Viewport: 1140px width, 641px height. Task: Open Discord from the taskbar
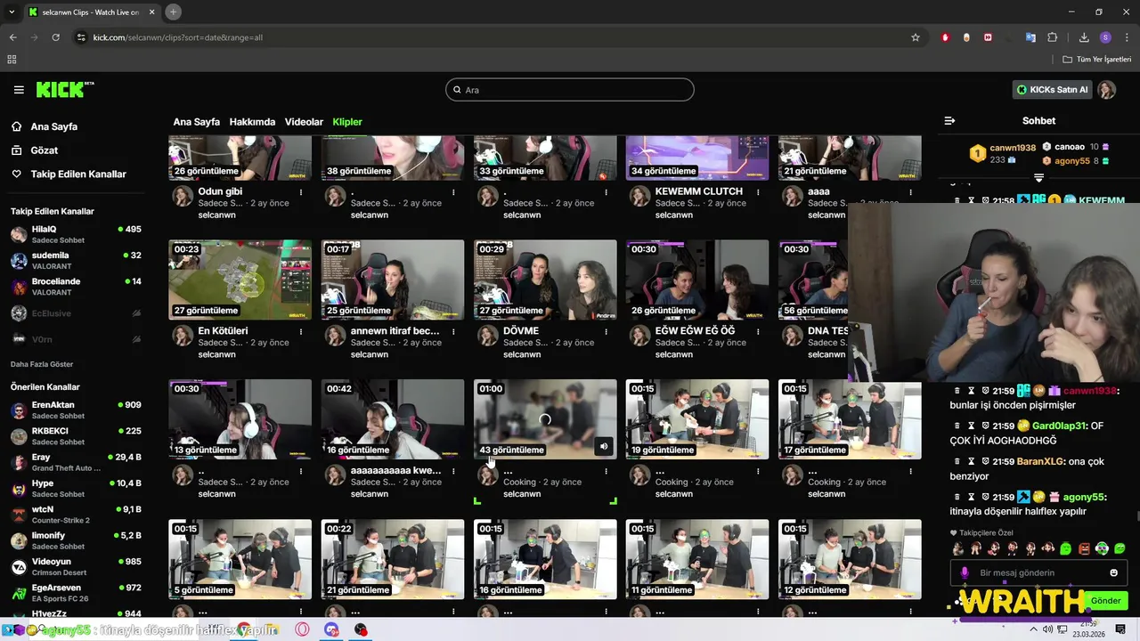[332, 629]
